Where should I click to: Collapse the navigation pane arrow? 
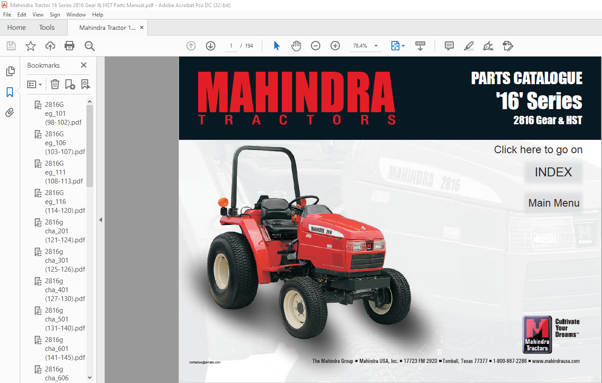click(x=100, y=220)
